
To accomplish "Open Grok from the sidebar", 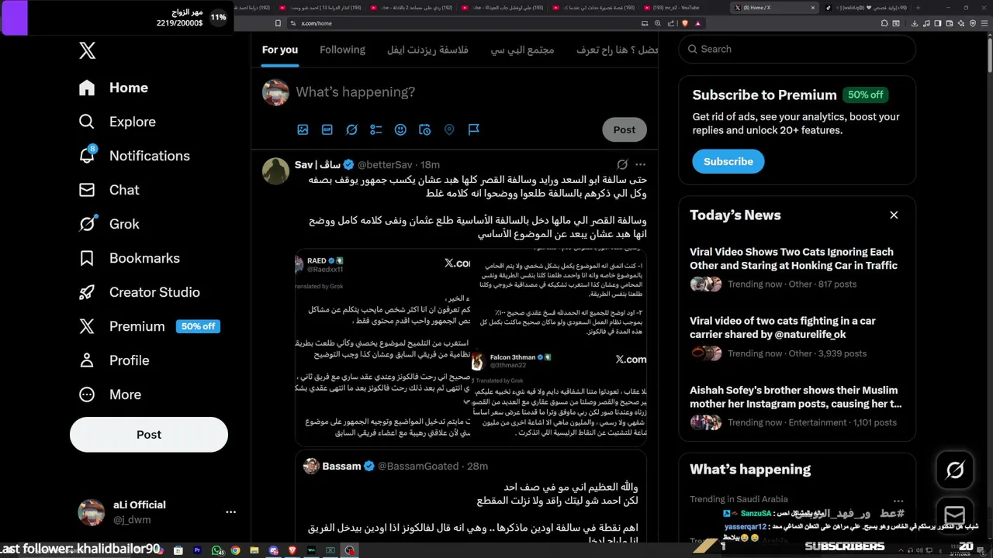I will click(x=109, y=224).
